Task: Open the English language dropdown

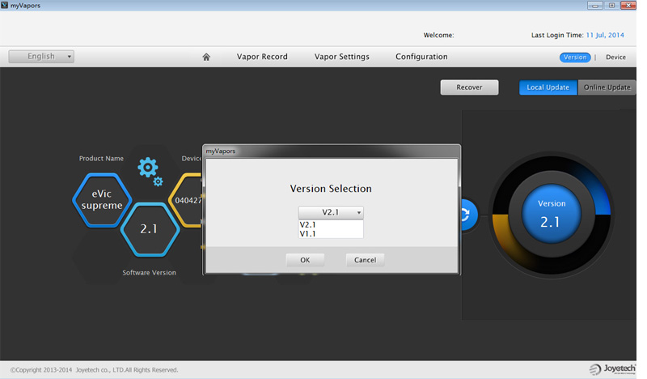Action: pyautogui.click(x=41, y=57)
